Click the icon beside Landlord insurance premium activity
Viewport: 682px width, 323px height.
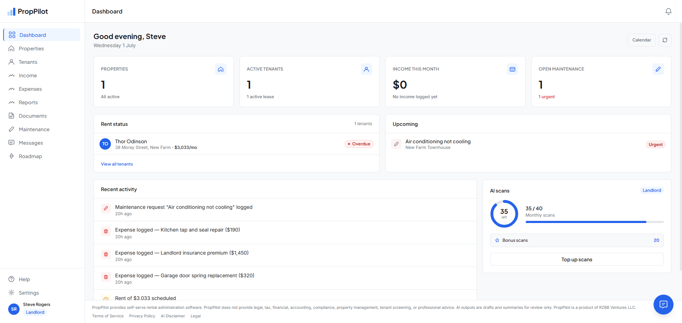pyautogui.click(x=106, y=254)
